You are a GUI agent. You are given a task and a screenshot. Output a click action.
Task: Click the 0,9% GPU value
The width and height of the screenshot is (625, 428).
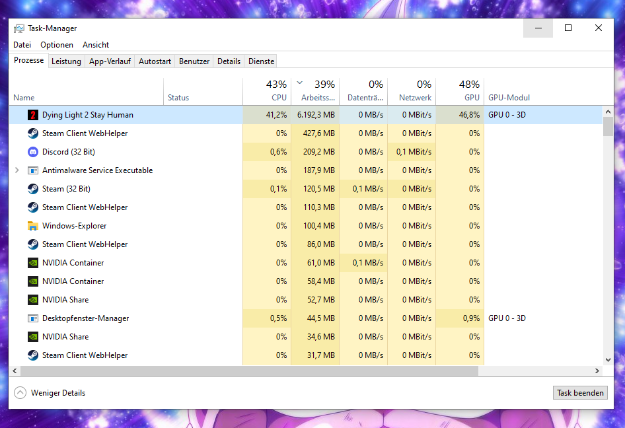[472, 318]
